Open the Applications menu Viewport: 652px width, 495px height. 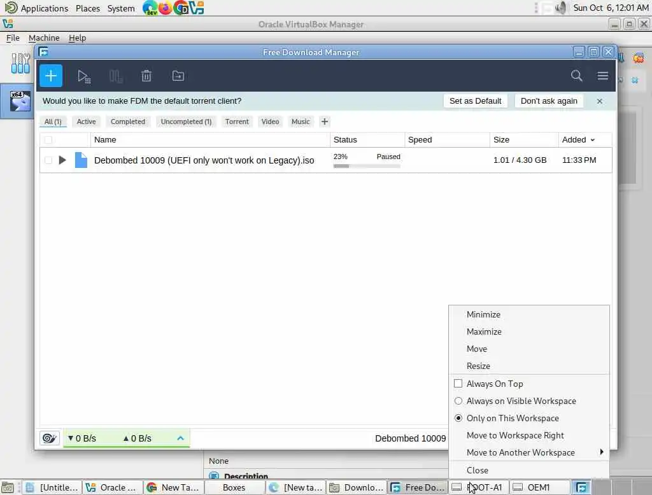coord(44,8)
